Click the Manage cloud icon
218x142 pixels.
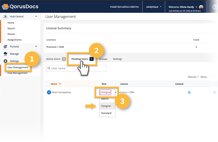tap(5, 54)
